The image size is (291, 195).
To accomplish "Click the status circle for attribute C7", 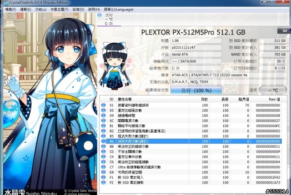I will click(x=103, y=167).
